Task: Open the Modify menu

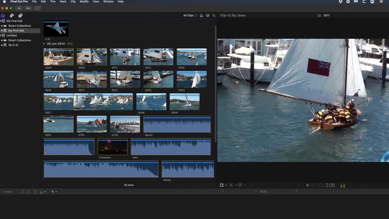Action: click(84, 1)
